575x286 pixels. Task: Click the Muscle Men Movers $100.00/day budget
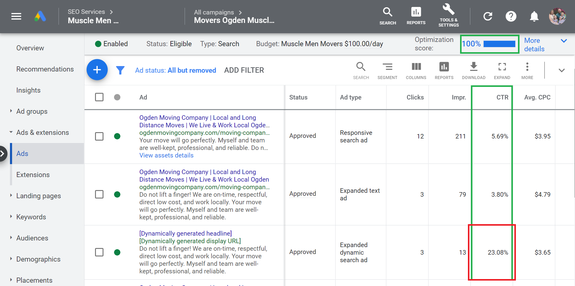(332, 44)
